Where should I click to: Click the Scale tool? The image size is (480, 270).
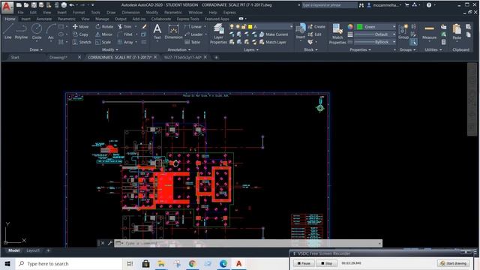pos(103,42)
